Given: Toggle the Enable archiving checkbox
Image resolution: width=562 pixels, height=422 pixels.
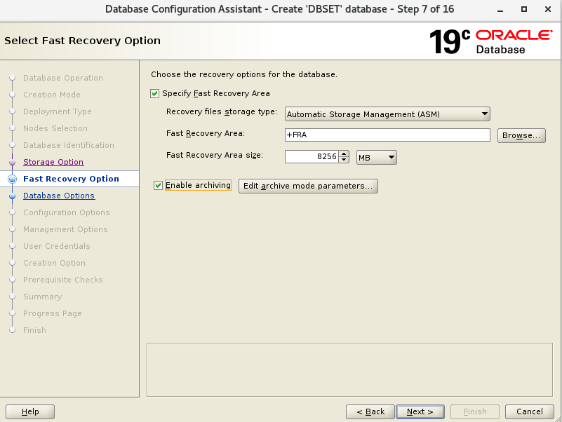Looking at the screenshot, I should point(158,185).
